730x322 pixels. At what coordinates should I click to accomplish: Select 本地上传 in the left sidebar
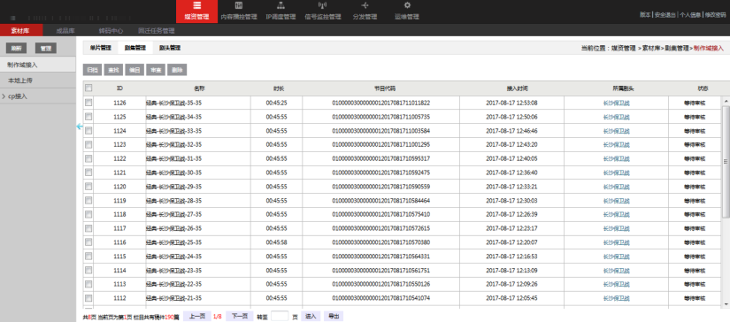pyautogui.click(x=20, y=80)
